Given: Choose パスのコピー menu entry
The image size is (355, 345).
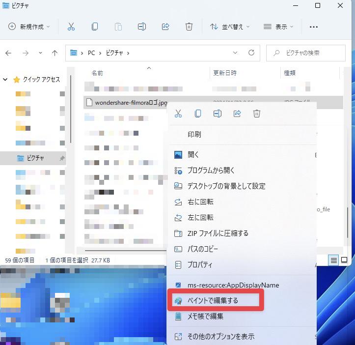Looking at the screenshot, I should [x=243, y=249].
